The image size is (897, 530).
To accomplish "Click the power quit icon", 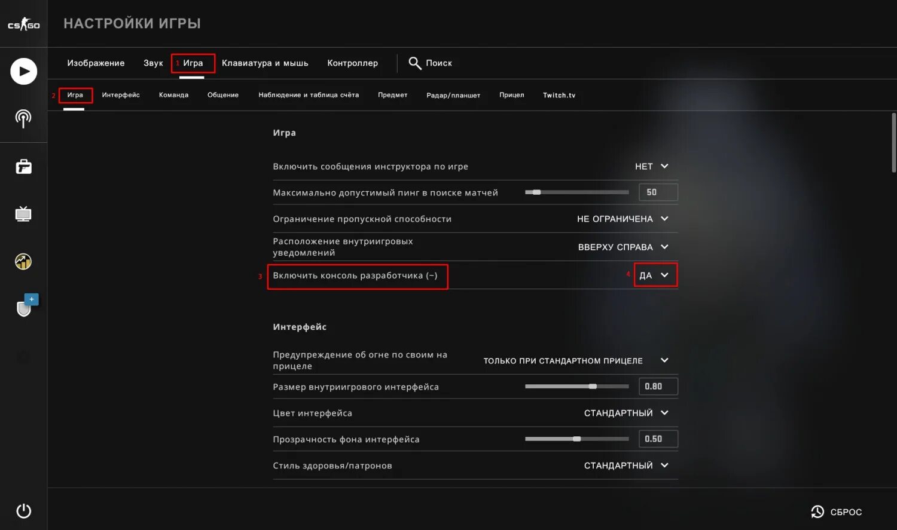I will click(x=23, y=511).
